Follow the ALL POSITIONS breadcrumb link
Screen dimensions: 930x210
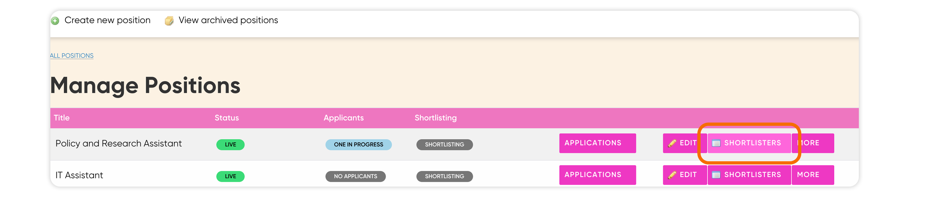click(x=71, y=56)
